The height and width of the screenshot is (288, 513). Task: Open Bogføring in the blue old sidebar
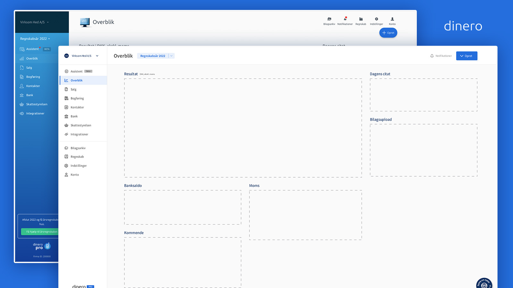coord(29,77)
